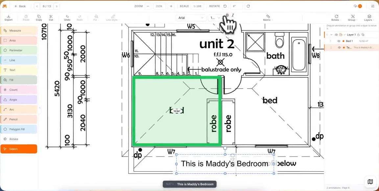Open the Rotate dropdown in top toolbar
Viewport: 379px width, 191px height.
tap(336, 18)
